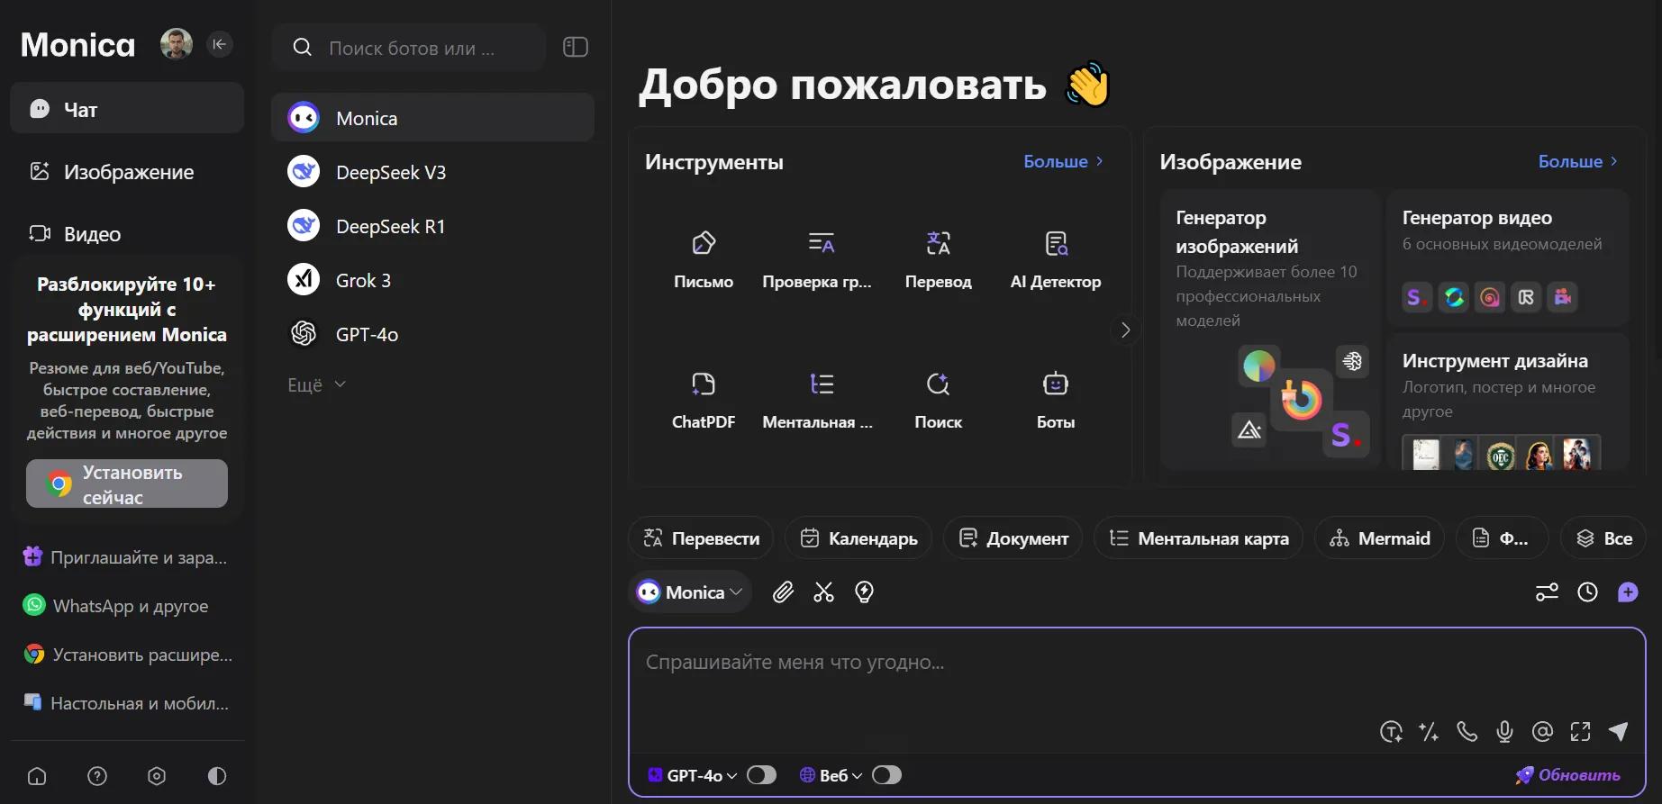Open the ChatPDF tool
Viewport: 1662px width, 804px height.
click(x=703, y=401)
